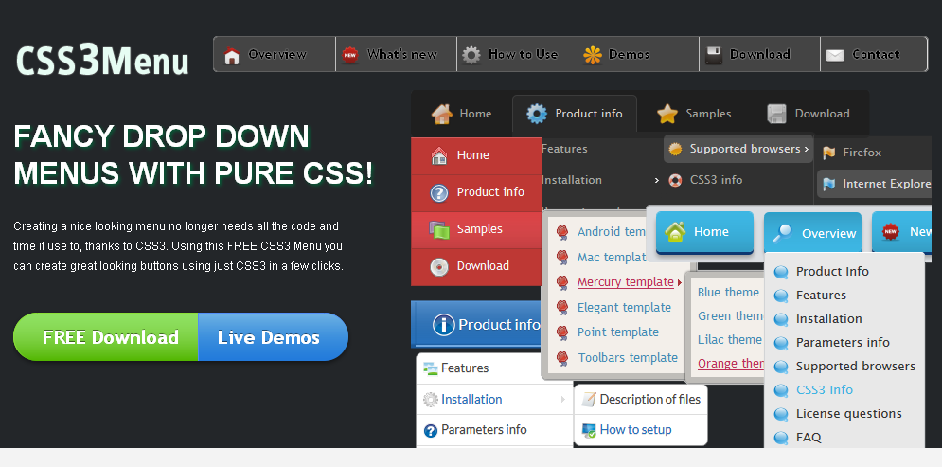942x467 pixels.
Task: Click License questions in grey dropdown list
Action: point(849,414)
